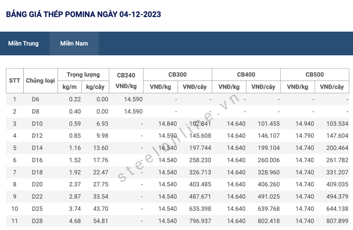Click the STT column header

(15, 81)
